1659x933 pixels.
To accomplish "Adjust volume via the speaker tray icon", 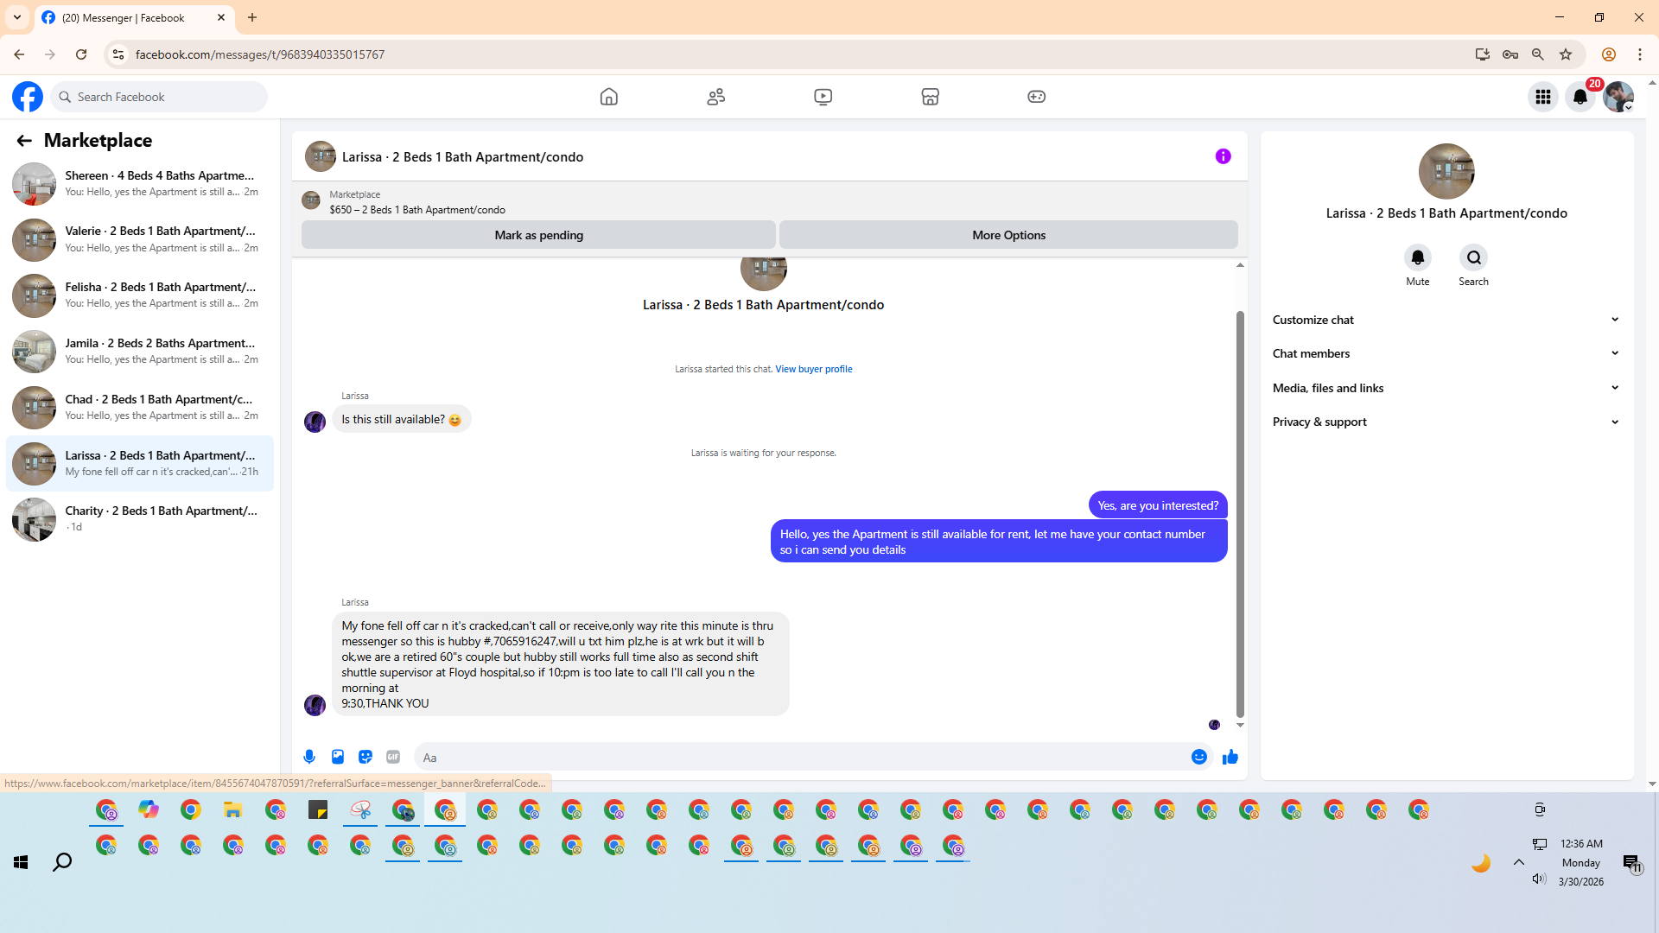I will click(1539, 879).
